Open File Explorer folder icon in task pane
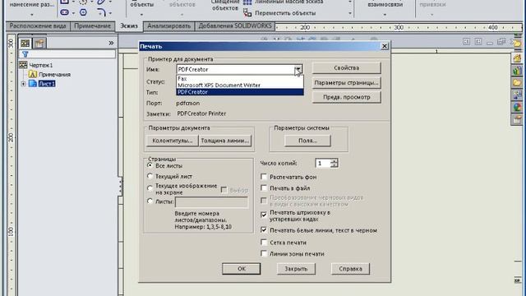The height and width of the screenshot is (296, 526). point(517,82)
